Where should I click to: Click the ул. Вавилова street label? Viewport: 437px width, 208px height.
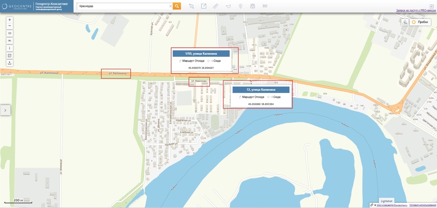(x=199, y=81)
